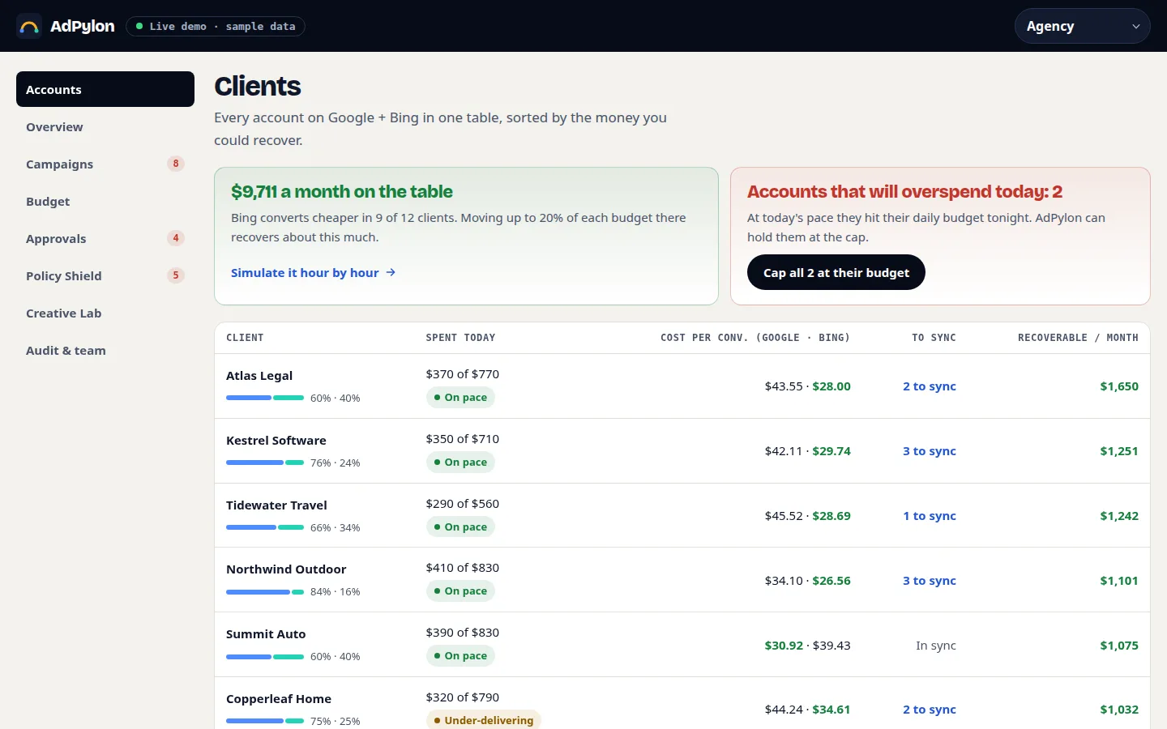
Task: Open the Tidewater Travel client
Action: click(x=682, y=515)
